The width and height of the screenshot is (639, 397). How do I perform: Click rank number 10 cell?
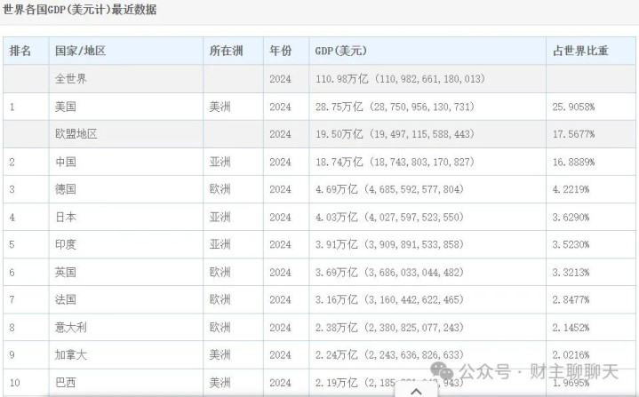click(15, 383)
